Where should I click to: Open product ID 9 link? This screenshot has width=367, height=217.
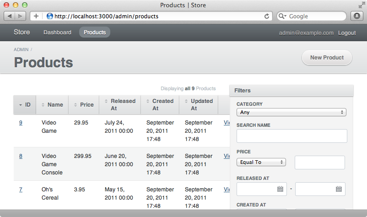tap(21, 123)
